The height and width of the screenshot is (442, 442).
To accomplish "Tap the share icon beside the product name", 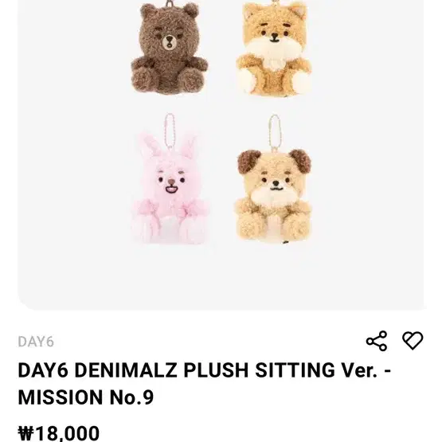I will point(377,341).
